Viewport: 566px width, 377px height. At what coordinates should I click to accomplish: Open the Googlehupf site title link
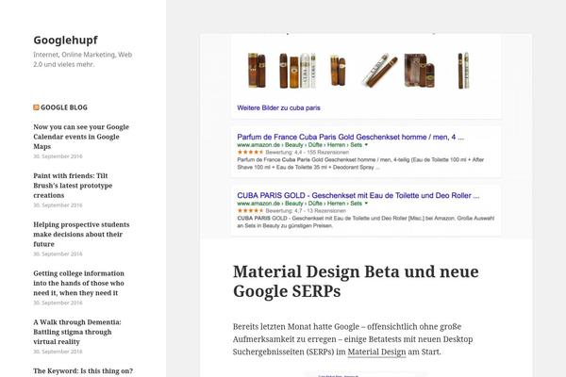[65, 40]
